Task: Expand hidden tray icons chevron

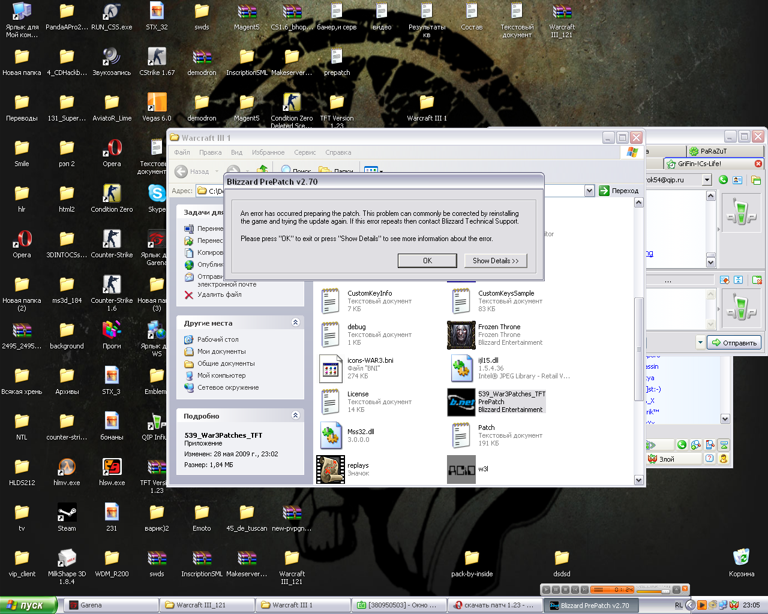Action: click(x=691, y=605)
